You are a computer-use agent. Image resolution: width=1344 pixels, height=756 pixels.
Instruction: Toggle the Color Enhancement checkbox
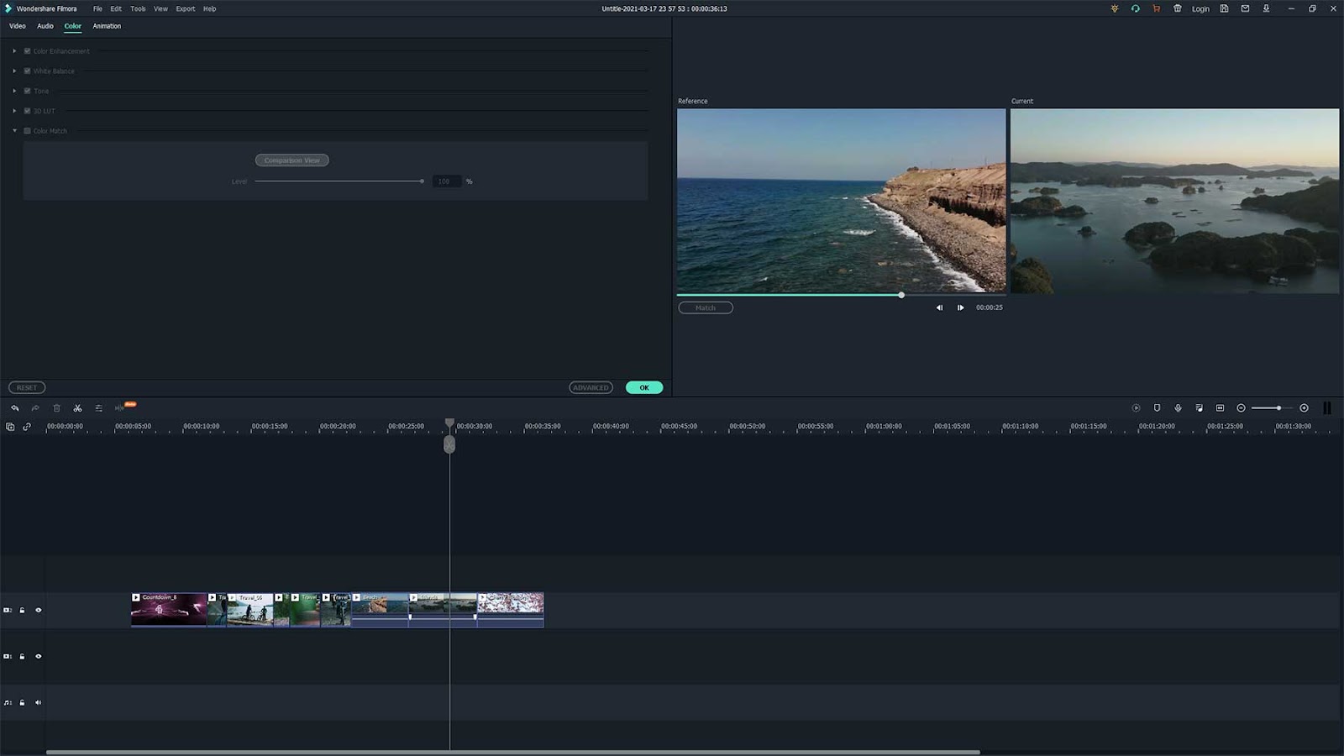pyautogui.click(x=27, y=51)
